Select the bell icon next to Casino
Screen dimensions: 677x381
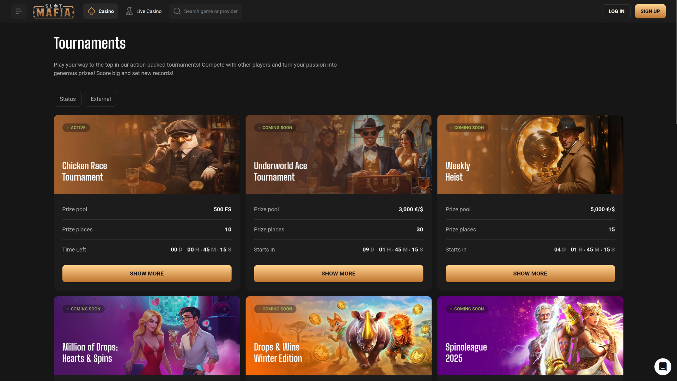92,11
